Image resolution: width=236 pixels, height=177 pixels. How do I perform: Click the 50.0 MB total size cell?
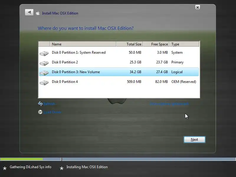pyautogui.click(x=135, y=53)
